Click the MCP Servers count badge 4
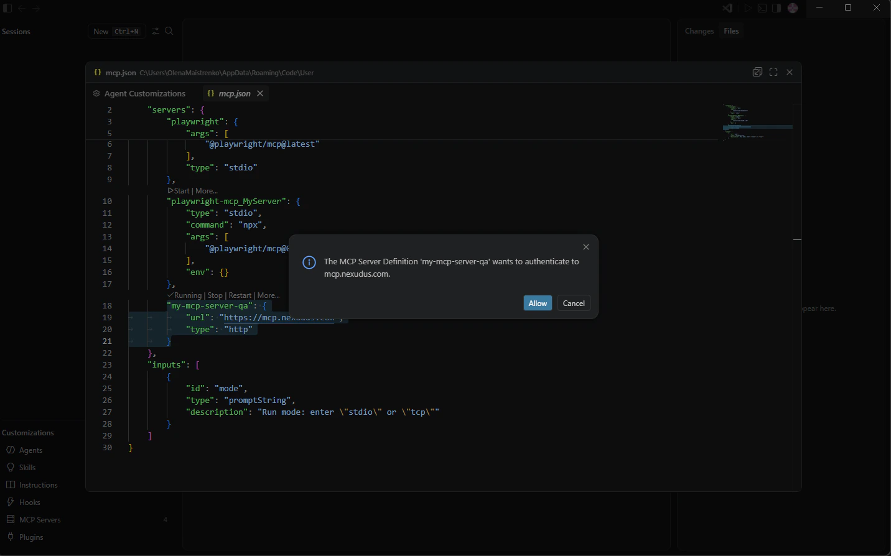The image size is (891, 556). pyautogui.click(x=166, y=519)
